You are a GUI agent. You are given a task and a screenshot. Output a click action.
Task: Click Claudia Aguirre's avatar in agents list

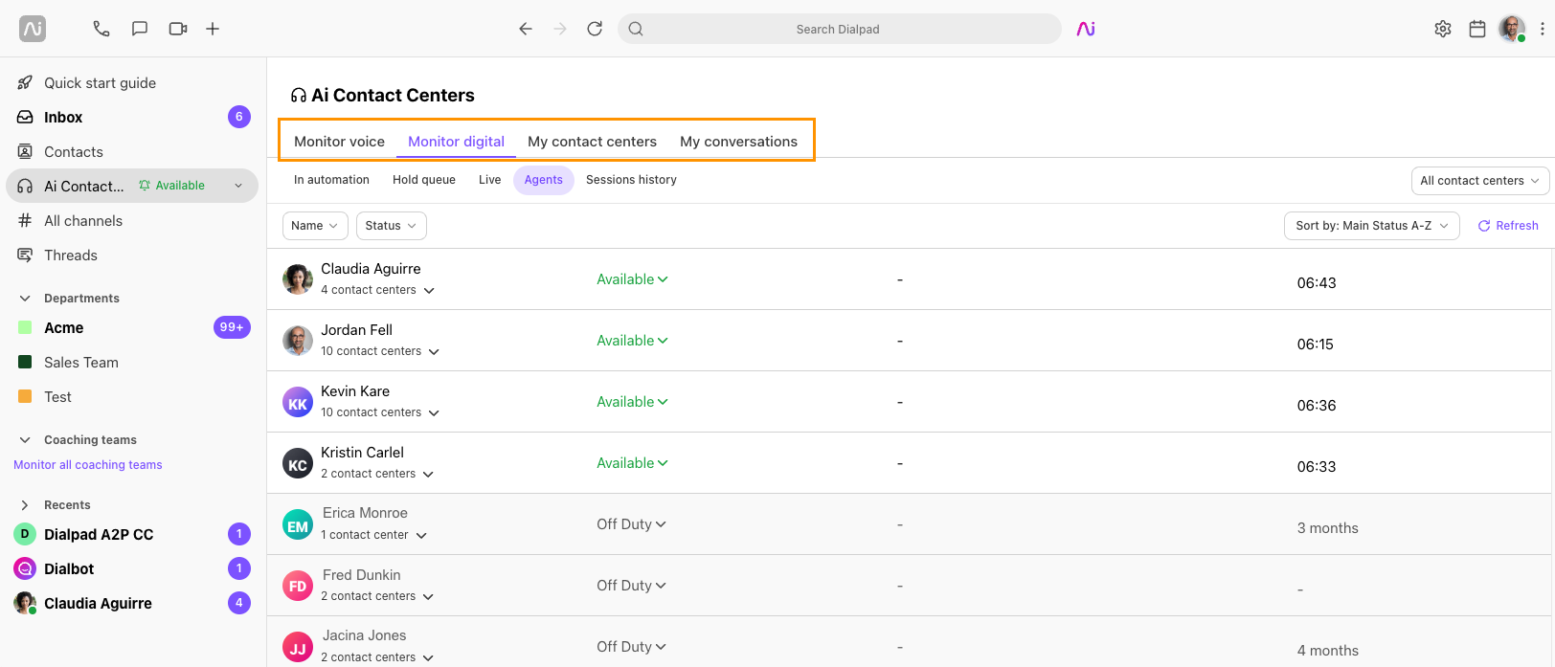298,279
